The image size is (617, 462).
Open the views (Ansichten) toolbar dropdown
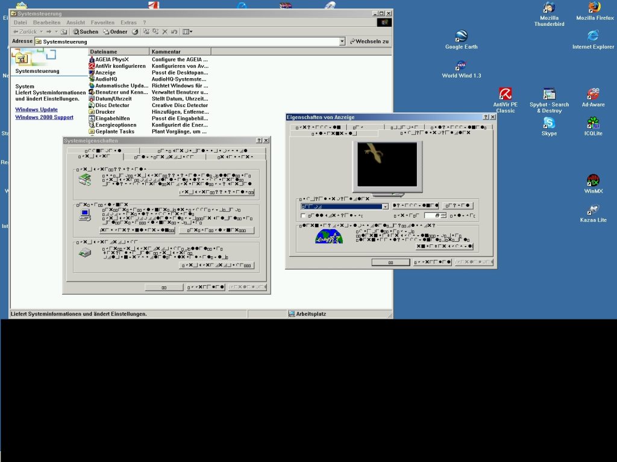(x=187, y=32)
